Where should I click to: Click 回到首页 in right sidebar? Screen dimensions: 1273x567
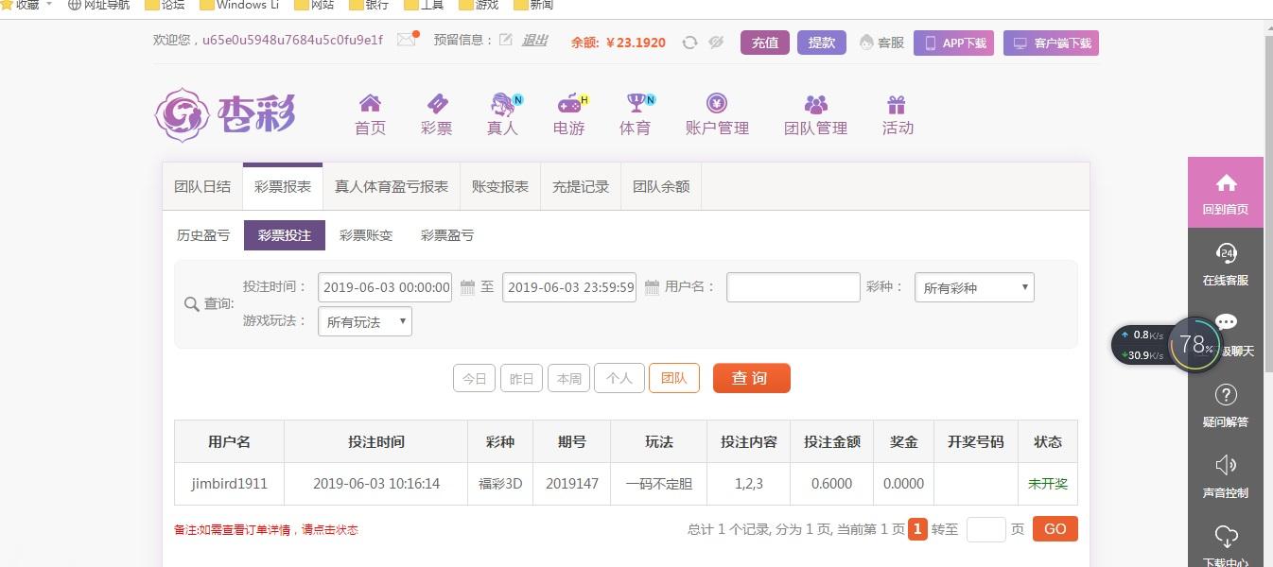[x=1226, y=193]
